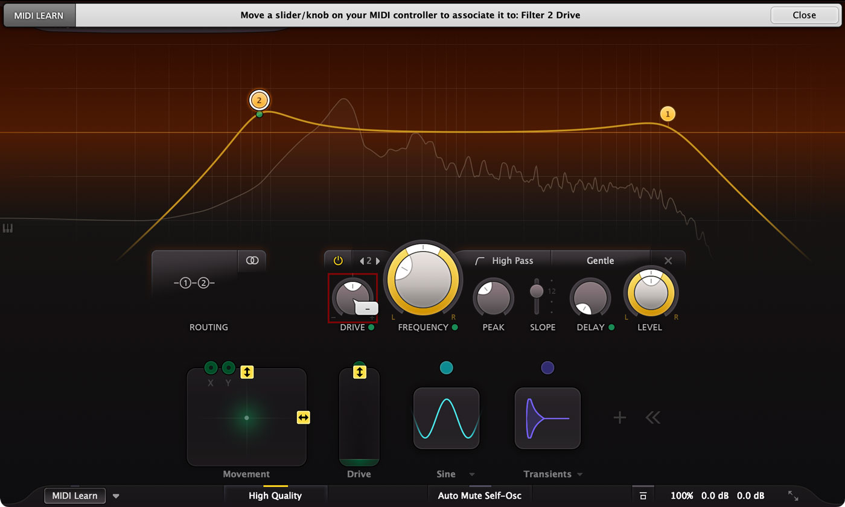Click the Drive slider vertical arrow handle
Screen dimensions: 845x507
point(360,372)
